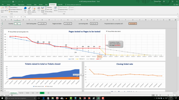Open control Properties
This screenshot has height=100, width=179.
48,7
